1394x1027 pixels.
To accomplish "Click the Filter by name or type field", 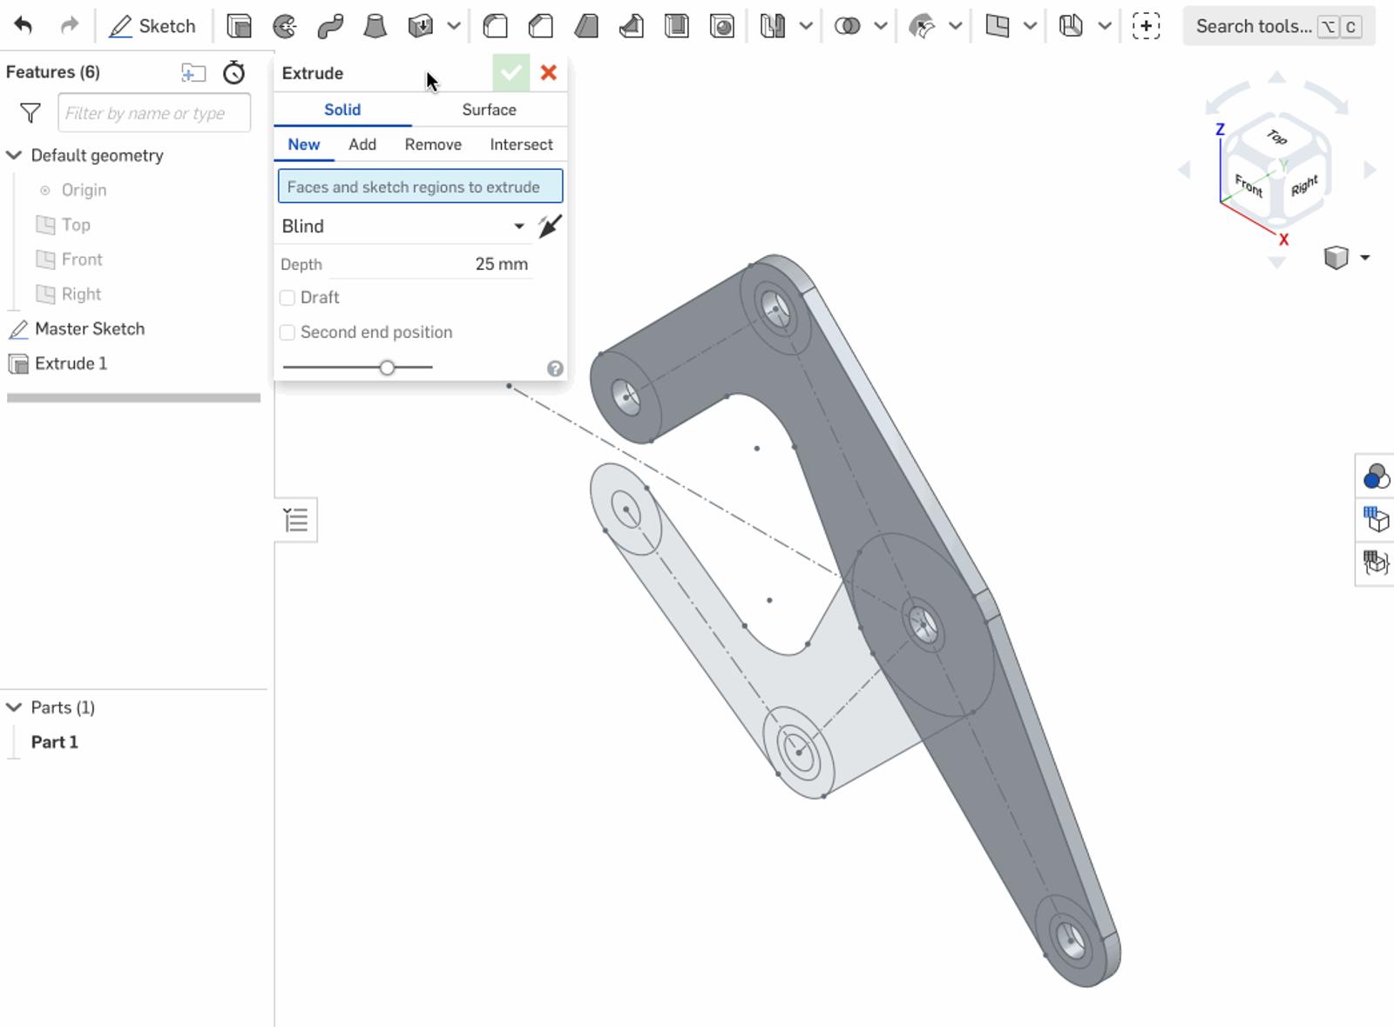I will 154,113.
